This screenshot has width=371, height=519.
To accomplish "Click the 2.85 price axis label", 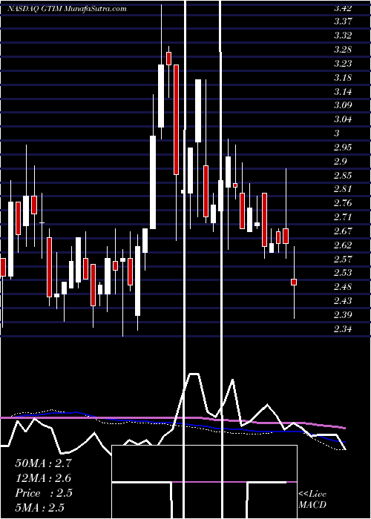I will click(343, 176).
